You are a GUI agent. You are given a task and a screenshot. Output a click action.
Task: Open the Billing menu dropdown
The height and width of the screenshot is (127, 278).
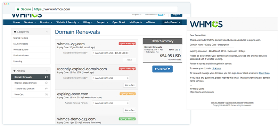click(88, 22)
